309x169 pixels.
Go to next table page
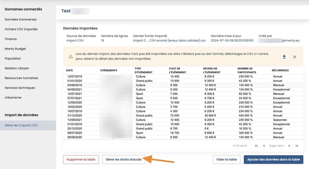[x=289, y=146]
